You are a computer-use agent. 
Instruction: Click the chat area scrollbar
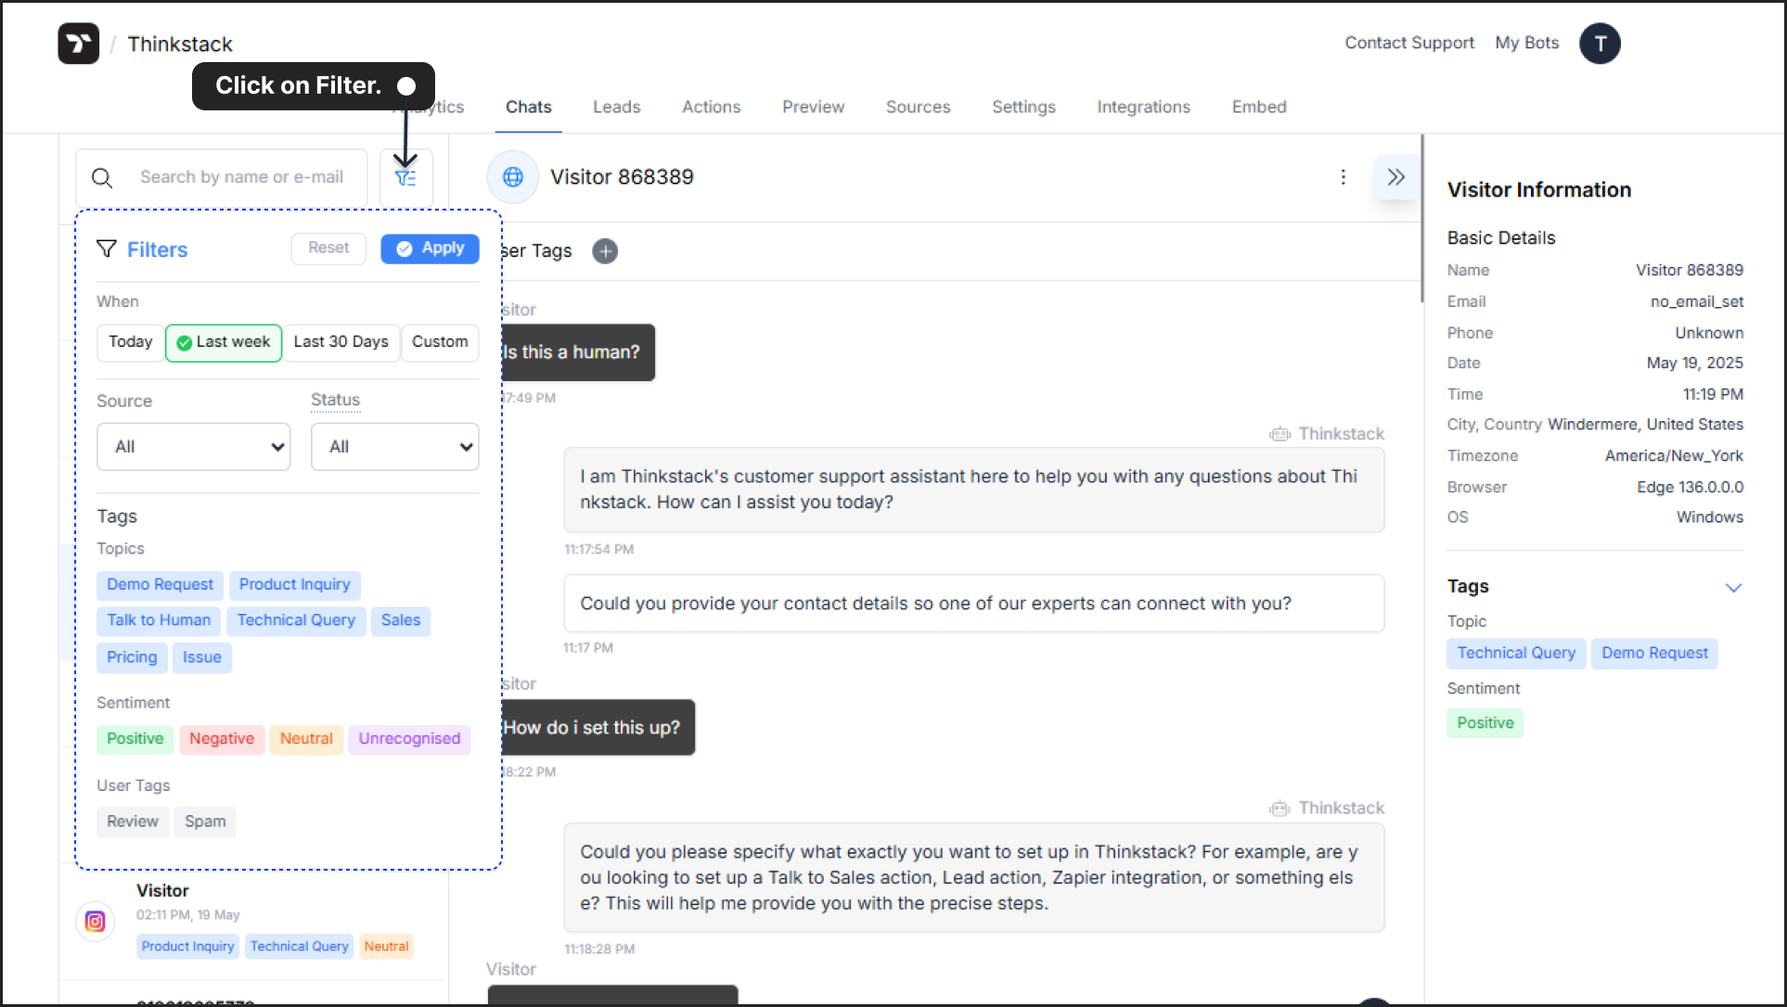pos(1421,219)
